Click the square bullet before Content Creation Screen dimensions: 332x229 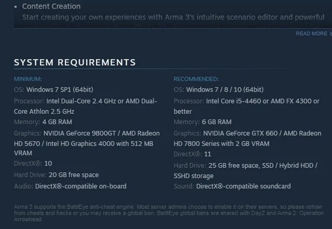(x=16, y=7)
